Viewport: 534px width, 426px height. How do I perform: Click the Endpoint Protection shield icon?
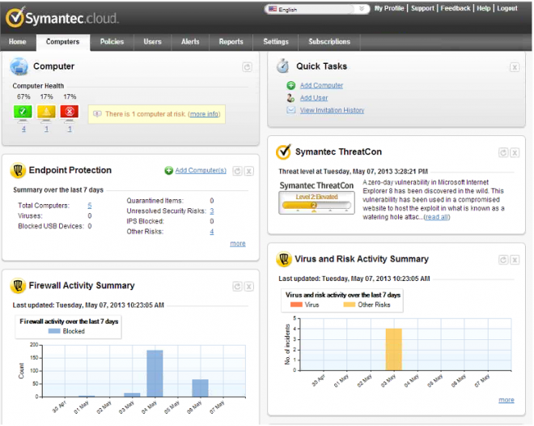(x=19, y=170)
